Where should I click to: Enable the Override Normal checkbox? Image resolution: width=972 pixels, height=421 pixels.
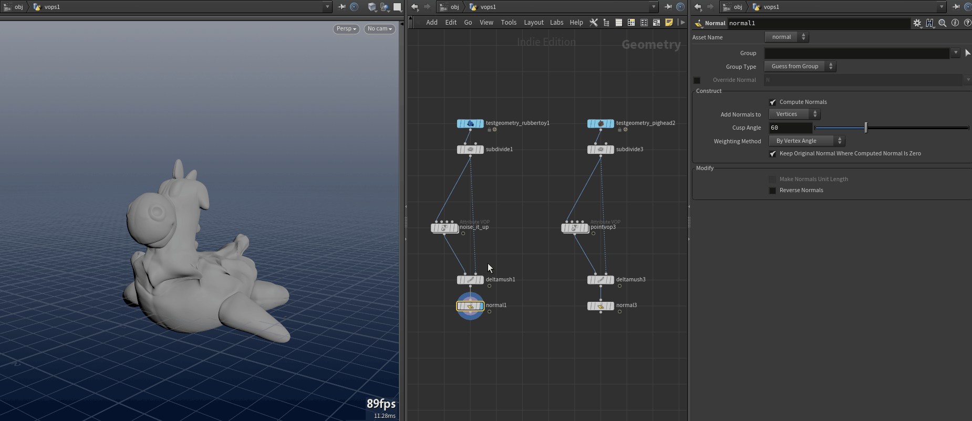pos(697,80)
